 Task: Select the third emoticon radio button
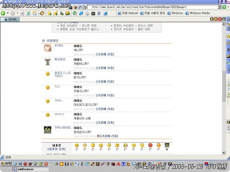(93, 150)
